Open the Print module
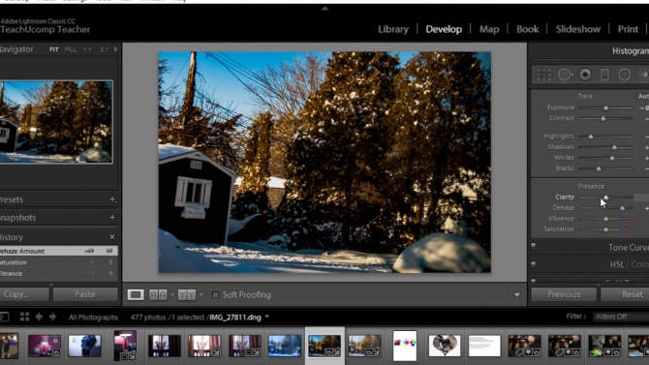 tap(628, 29)
